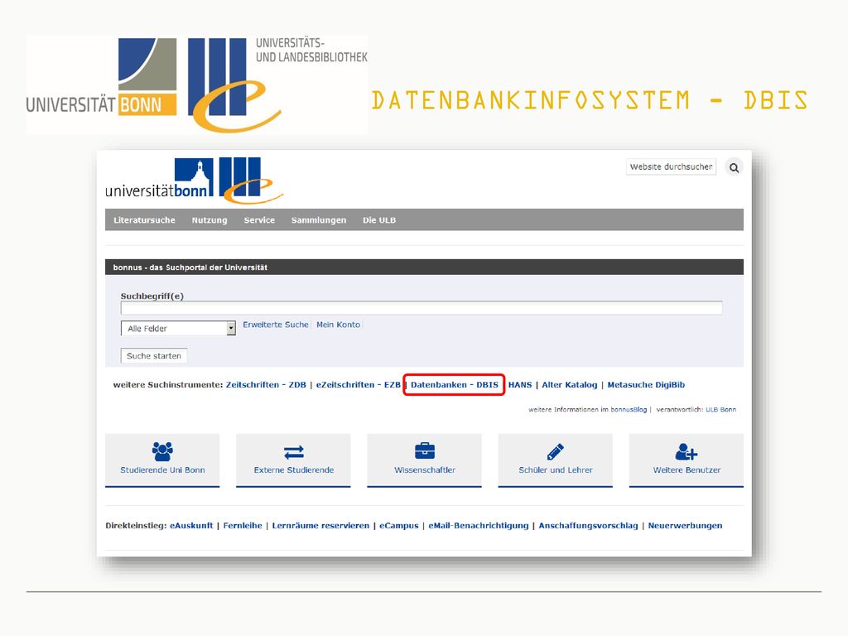Follow the HANS link
The width and height of the screenshot is (848, 636).
[520, 384]
